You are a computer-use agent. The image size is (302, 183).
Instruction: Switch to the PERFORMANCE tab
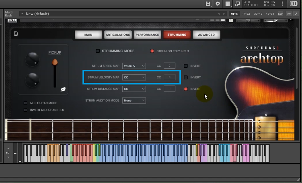click(x=147, y=35)
